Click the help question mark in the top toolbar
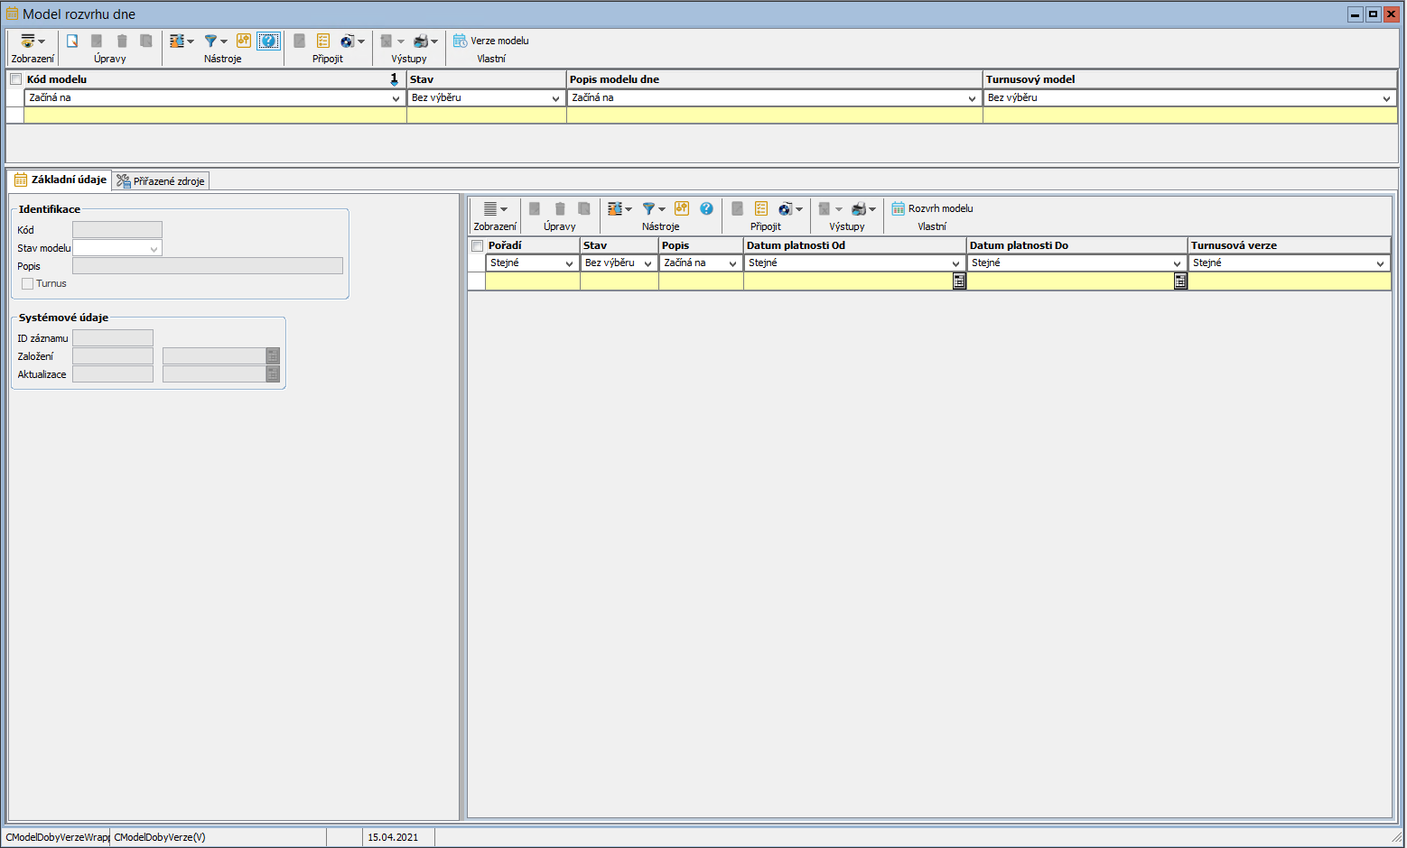The width and height of the screenshot is (1407, 848). coord(268,41)
